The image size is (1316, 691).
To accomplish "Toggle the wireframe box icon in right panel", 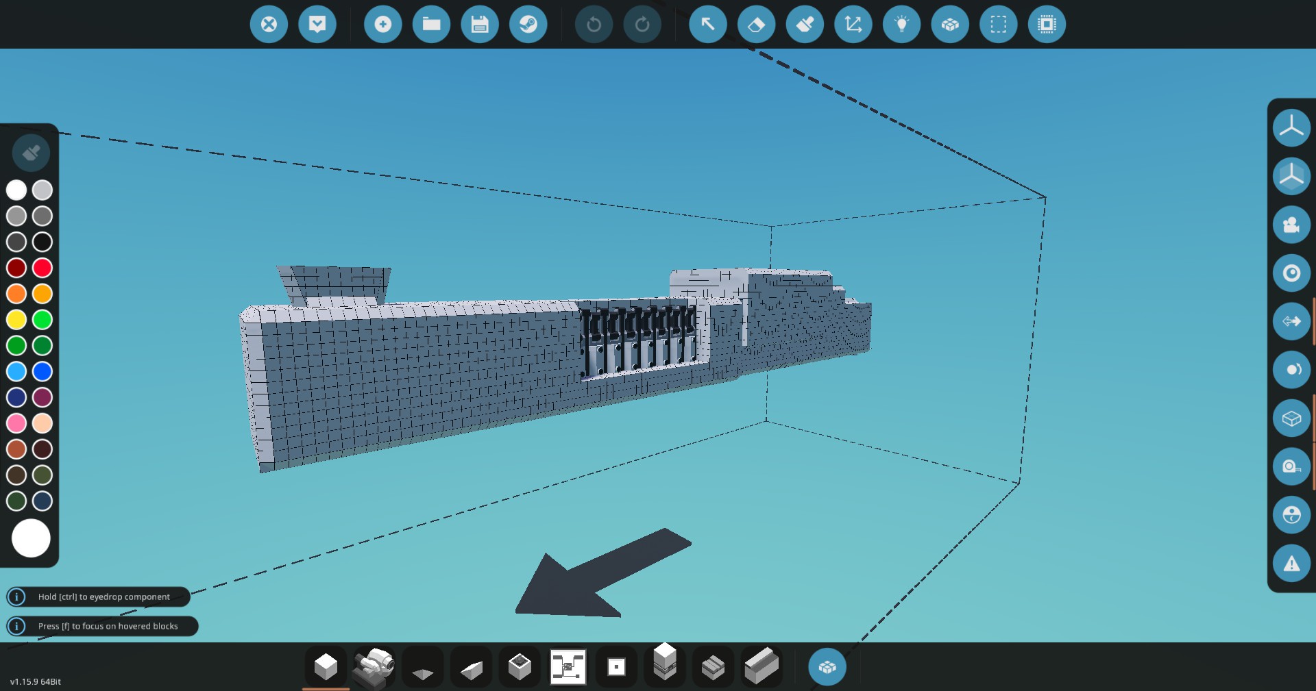I will click(x=1291, y=418).
